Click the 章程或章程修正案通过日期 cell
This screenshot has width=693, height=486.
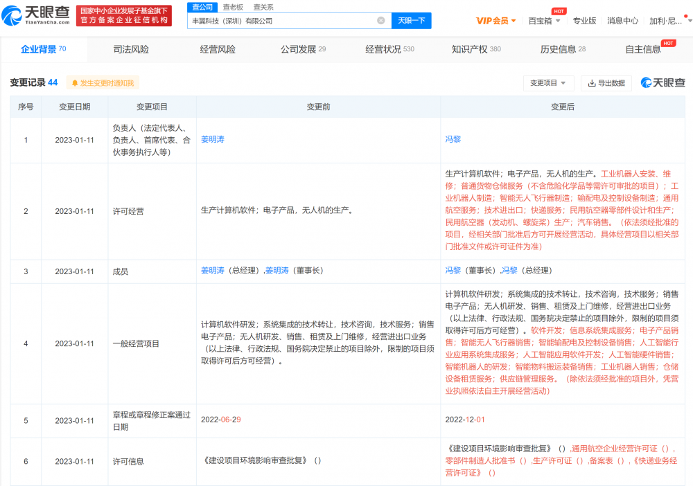tap(152, 421)
